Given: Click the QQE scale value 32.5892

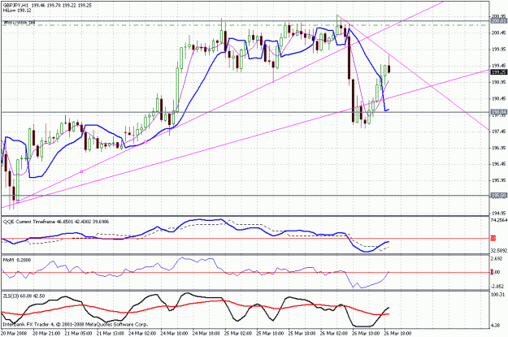Looking at the screenshot, I should 499,251.
